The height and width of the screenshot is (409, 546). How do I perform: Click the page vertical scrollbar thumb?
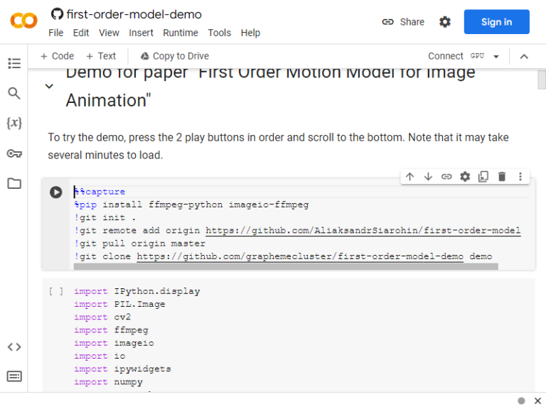click(542, 80)
